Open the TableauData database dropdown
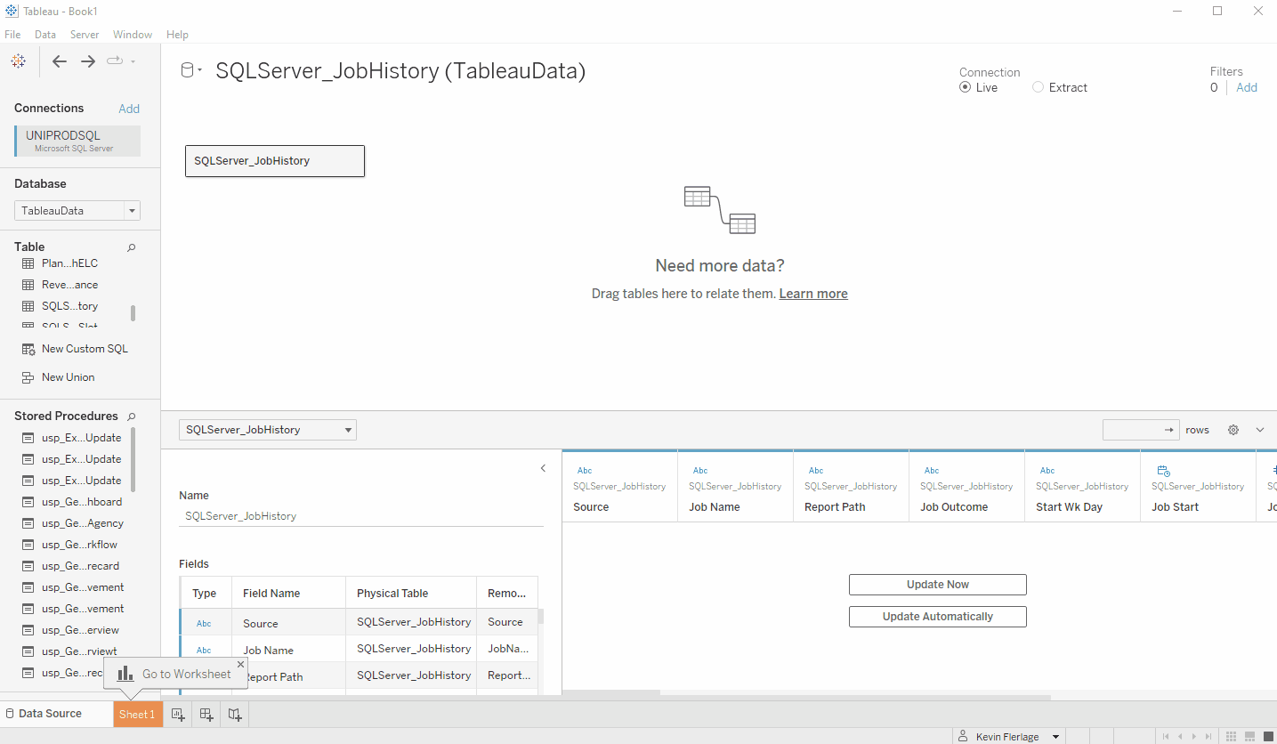This screenshot has height=744, width=1277. tap(77, 211)
